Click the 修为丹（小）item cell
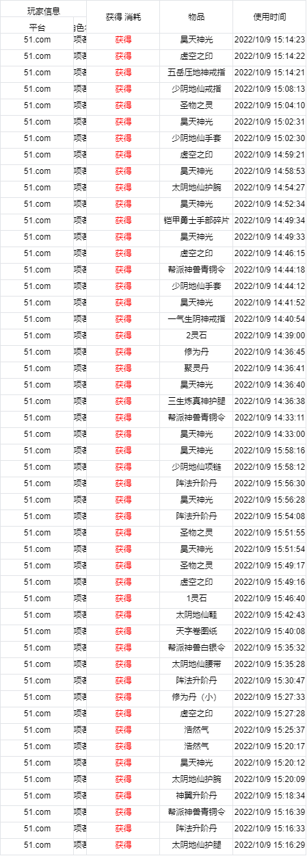This screenshot has width=307, height=856. pos(196,697)
